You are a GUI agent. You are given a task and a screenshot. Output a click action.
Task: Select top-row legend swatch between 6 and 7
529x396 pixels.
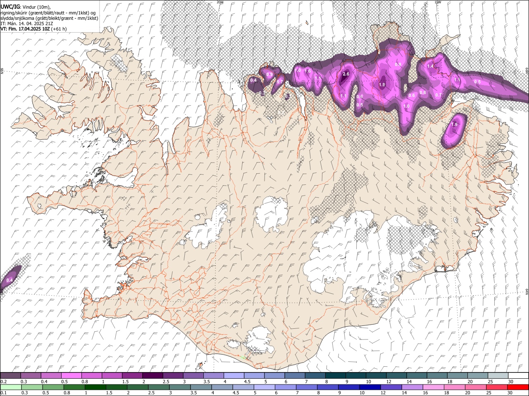pyautogui.click(x=294, y=376)
